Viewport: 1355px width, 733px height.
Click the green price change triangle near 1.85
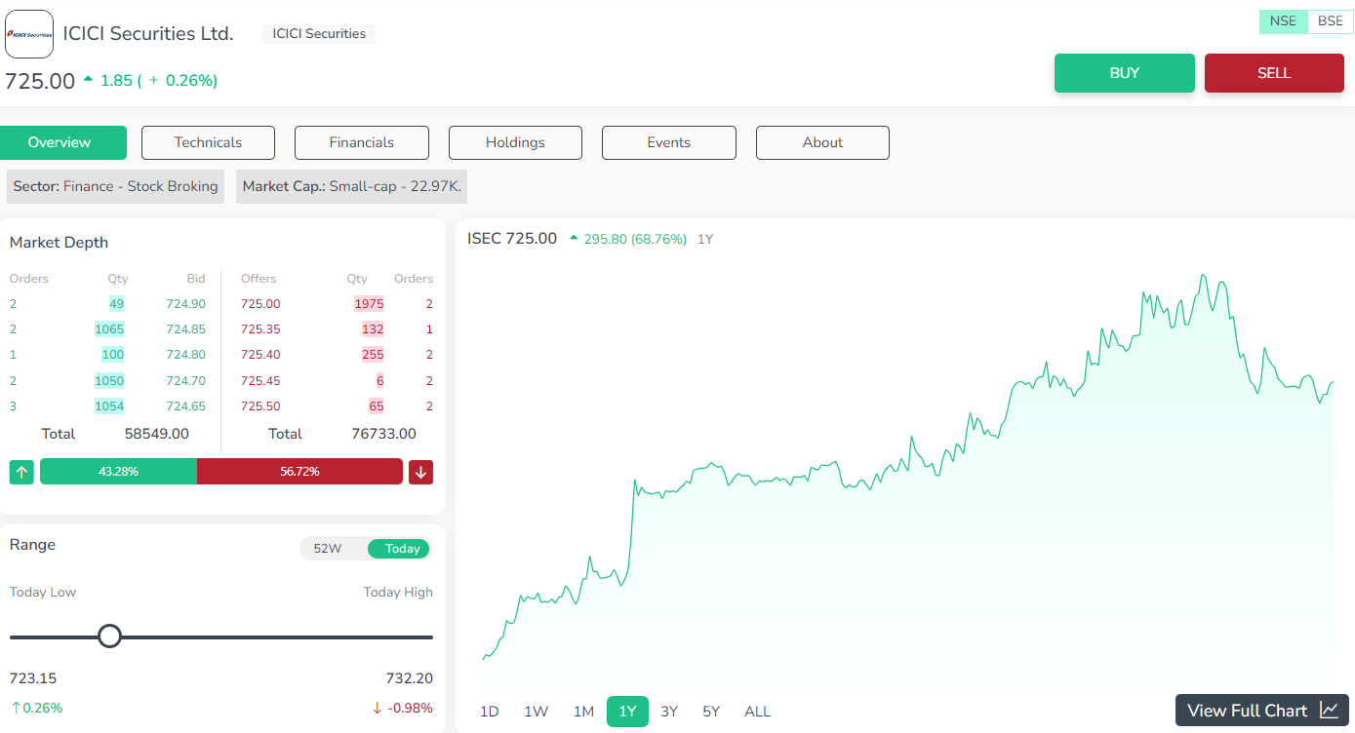(x=88, y=79)
